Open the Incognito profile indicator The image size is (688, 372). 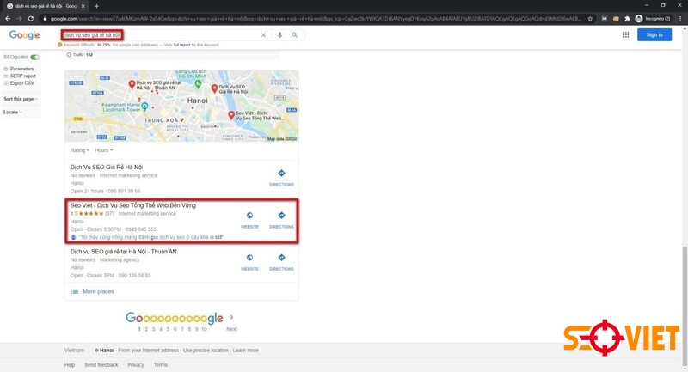tap(653, 18)
